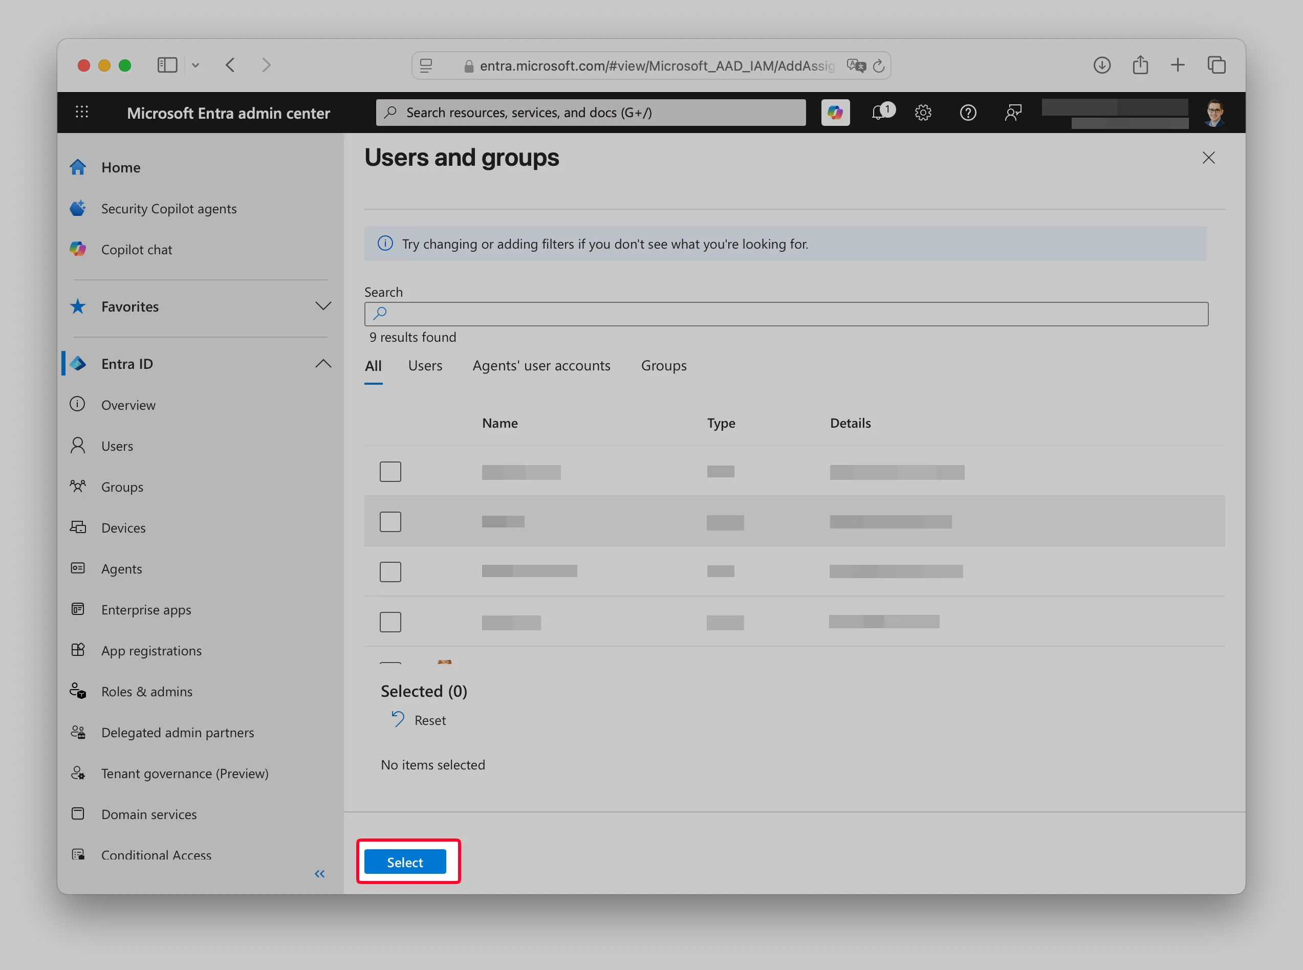1303x970 pixels.
Task: Check the second highlighted row checkbox
Action: pyautogui.click(x=390, y=521)
